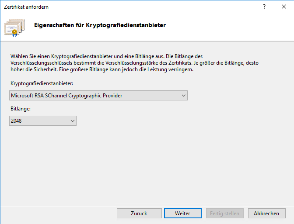This screenshot has height=224, width=294.
Task: Click the greyed-out Fertig stellen button
Action: pyautogui.click(x=224, y=213)
